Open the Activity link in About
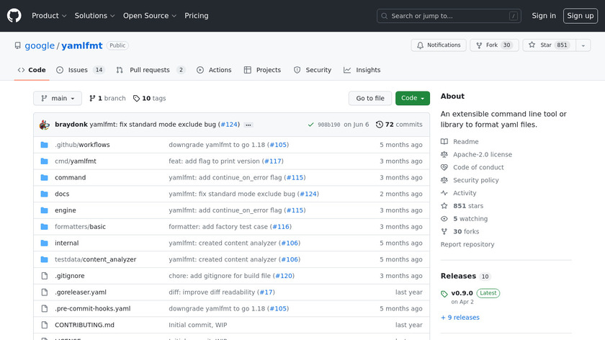The width and height of the screenshot is (605, 340). click(x=458, y=193)
